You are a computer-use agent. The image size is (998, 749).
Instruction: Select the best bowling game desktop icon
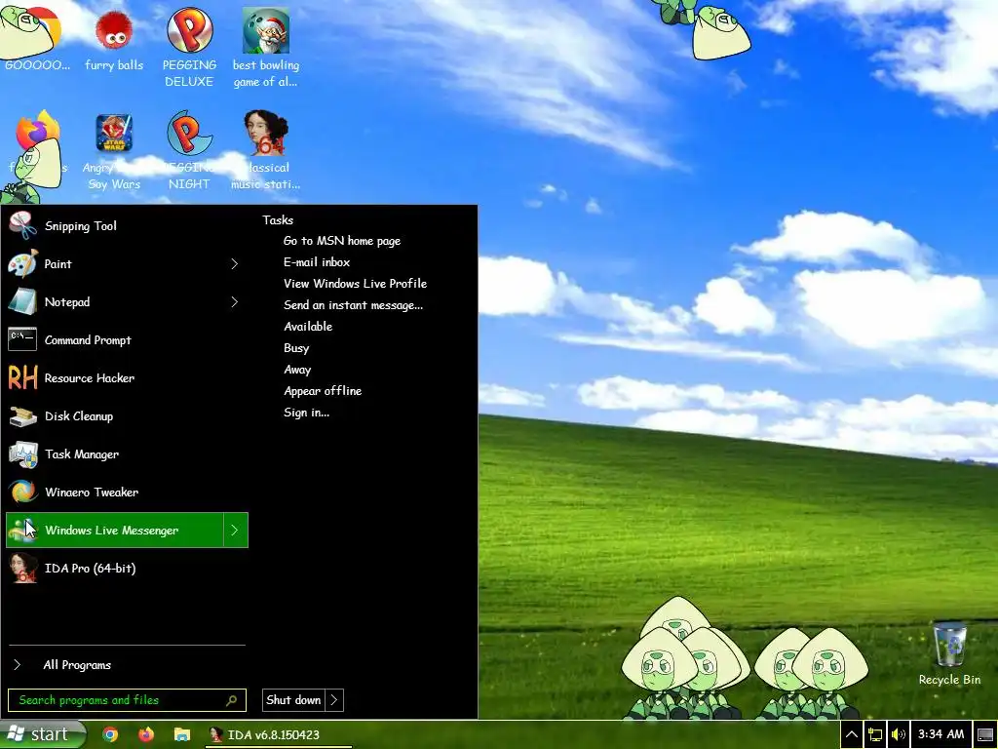pos(265,48)
